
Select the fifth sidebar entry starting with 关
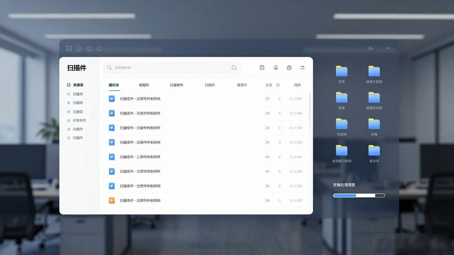[x=77, y=120]
